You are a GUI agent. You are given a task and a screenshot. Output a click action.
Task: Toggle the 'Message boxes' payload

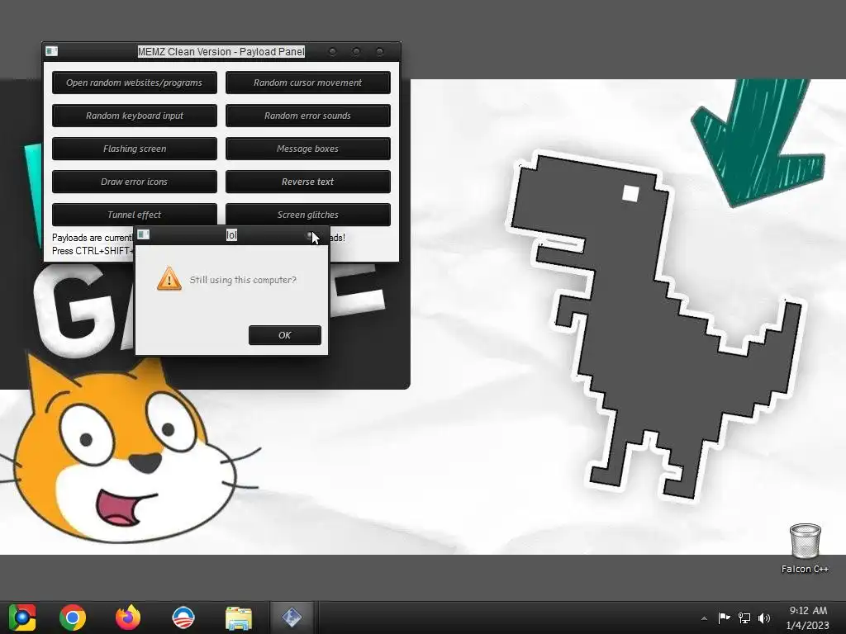[x=307, y=149]
